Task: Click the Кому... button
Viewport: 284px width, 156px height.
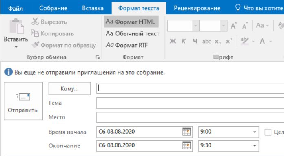Action: (x=69, y=88)
